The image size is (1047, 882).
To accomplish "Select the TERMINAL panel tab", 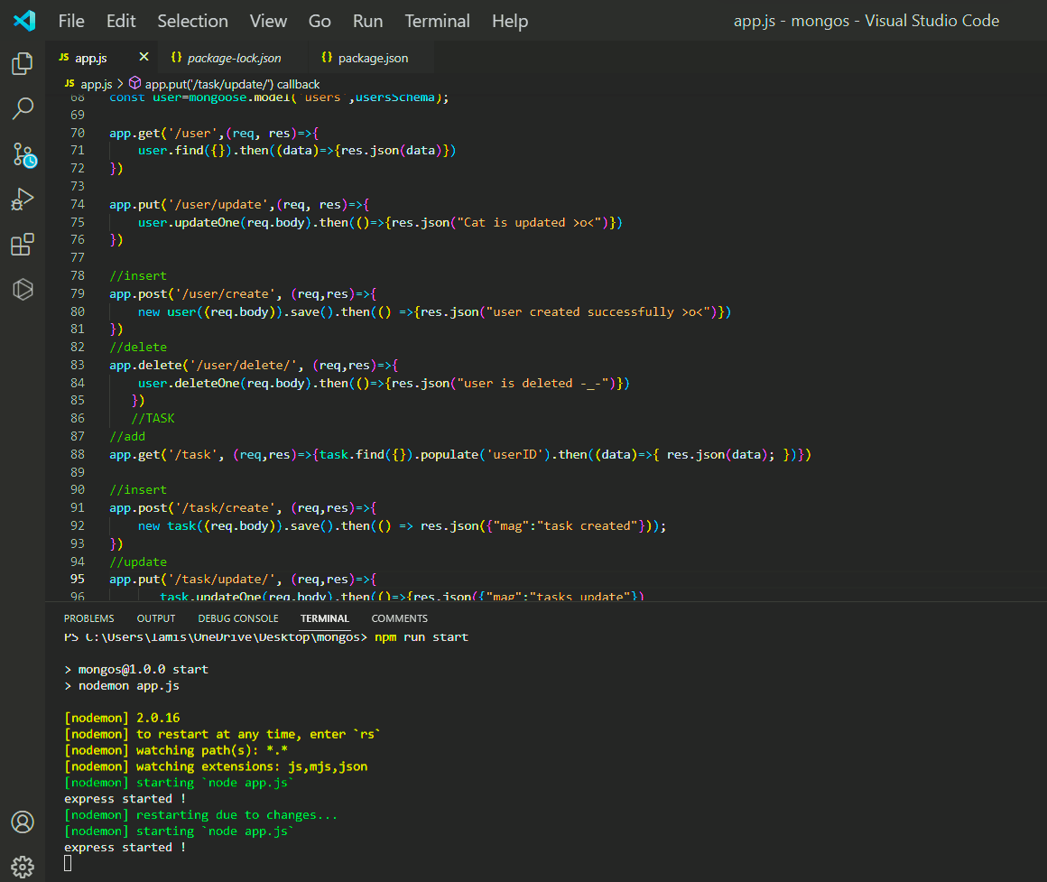I will 325,618.
